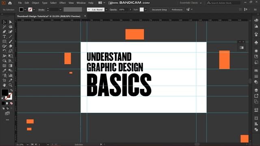Select the Pen tool

pos(4,32)
